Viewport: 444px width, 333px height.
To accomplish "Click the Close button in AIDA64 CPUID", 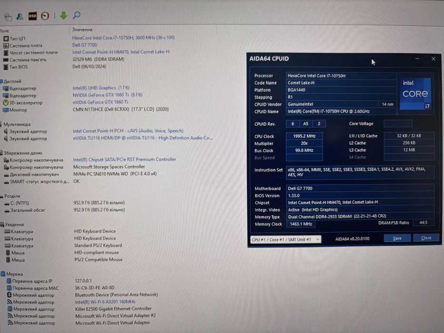I will (426, 238).
